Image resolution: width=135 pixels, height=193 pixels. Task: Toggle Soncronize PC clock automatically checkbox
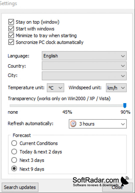pyautogui.click(x=11, y=42)
